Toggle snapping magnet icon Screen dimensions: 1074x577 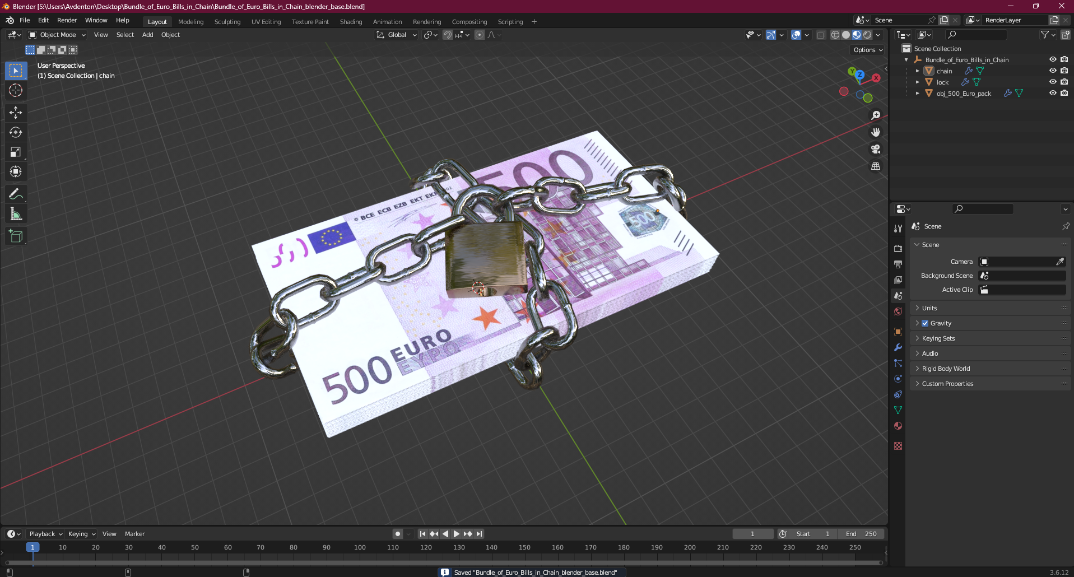[x=447, y=35]
